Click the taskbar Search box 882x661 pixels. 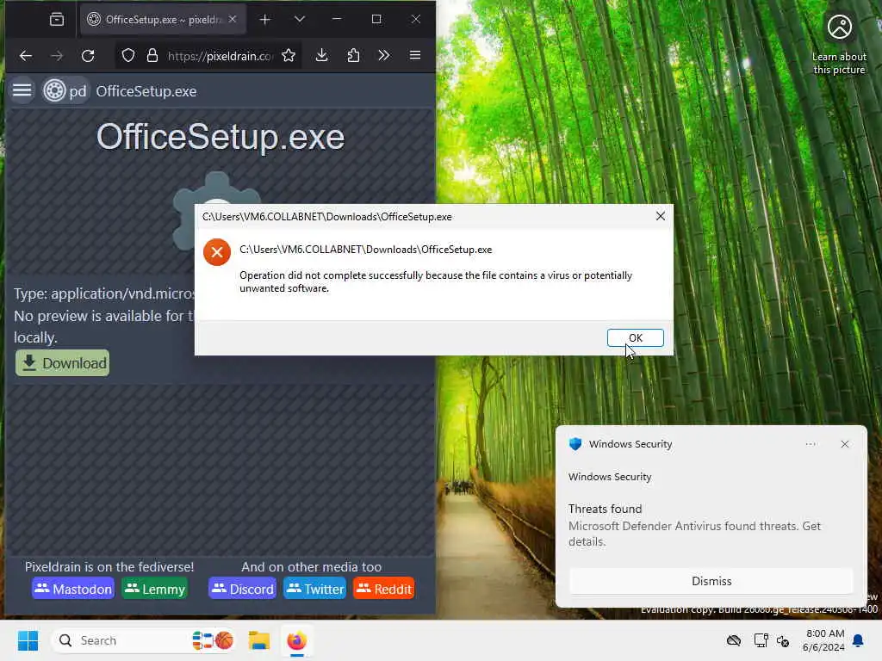pos(144,640)
